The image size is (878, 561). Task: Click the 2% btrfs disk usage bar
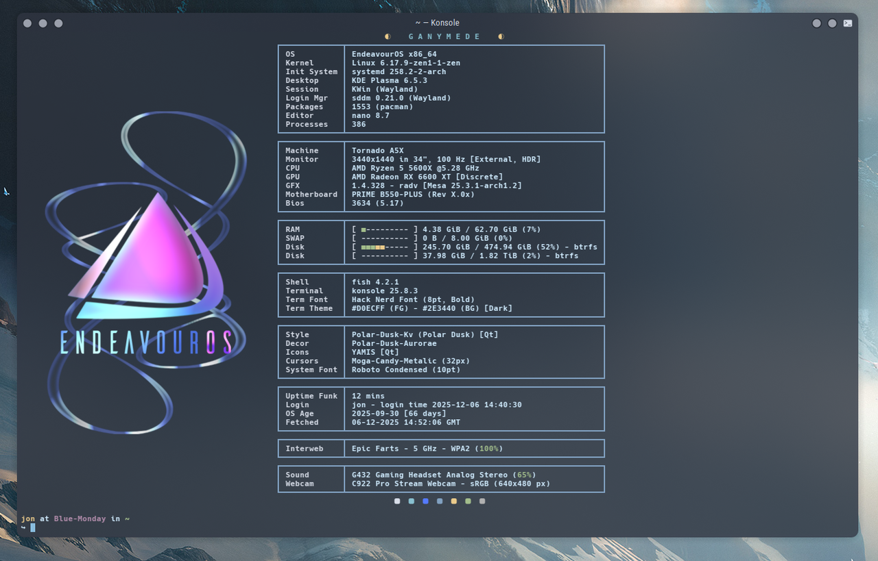(x=385, y=256)
